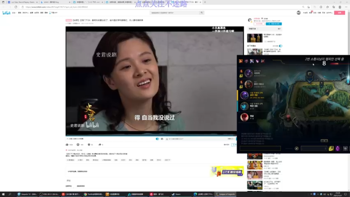Screen dimensions: 350x197
Task: Open the rune page dropdown in champion select
Action: tap(314, 148)
